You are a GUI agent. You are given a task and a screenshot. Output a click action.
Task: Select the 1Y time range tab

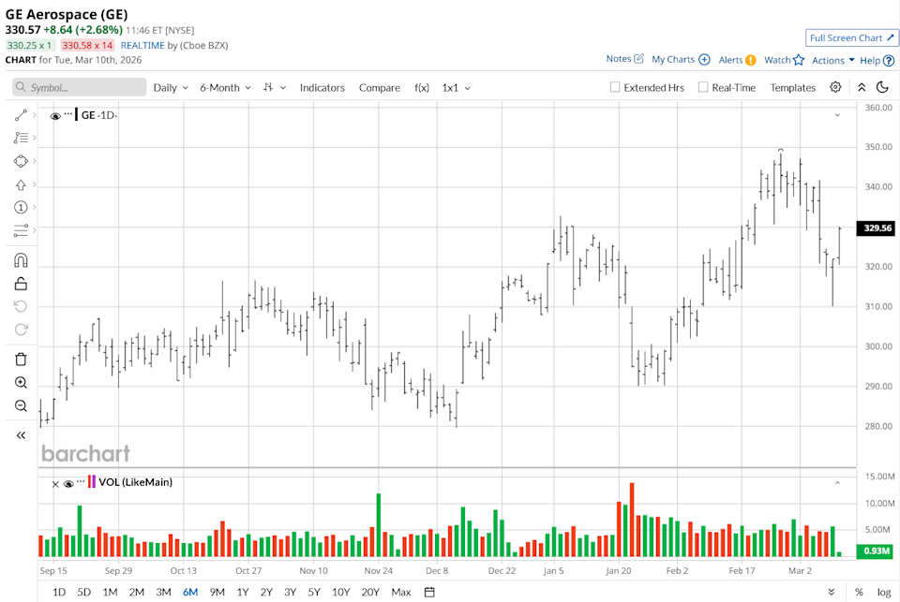point(243,592)
